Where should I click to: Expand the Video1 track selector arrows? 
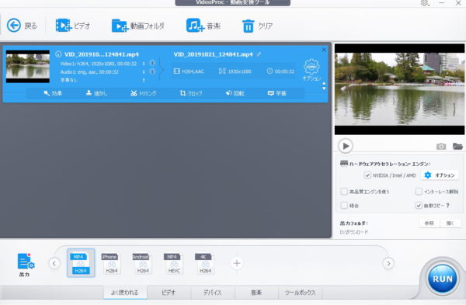pyautogui.click(x=144, y=64)
